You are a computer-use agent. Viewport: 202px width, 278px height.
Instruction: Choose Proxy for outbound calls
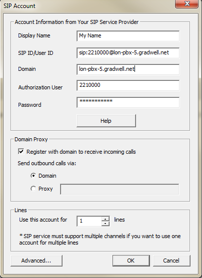pos(33,189)
